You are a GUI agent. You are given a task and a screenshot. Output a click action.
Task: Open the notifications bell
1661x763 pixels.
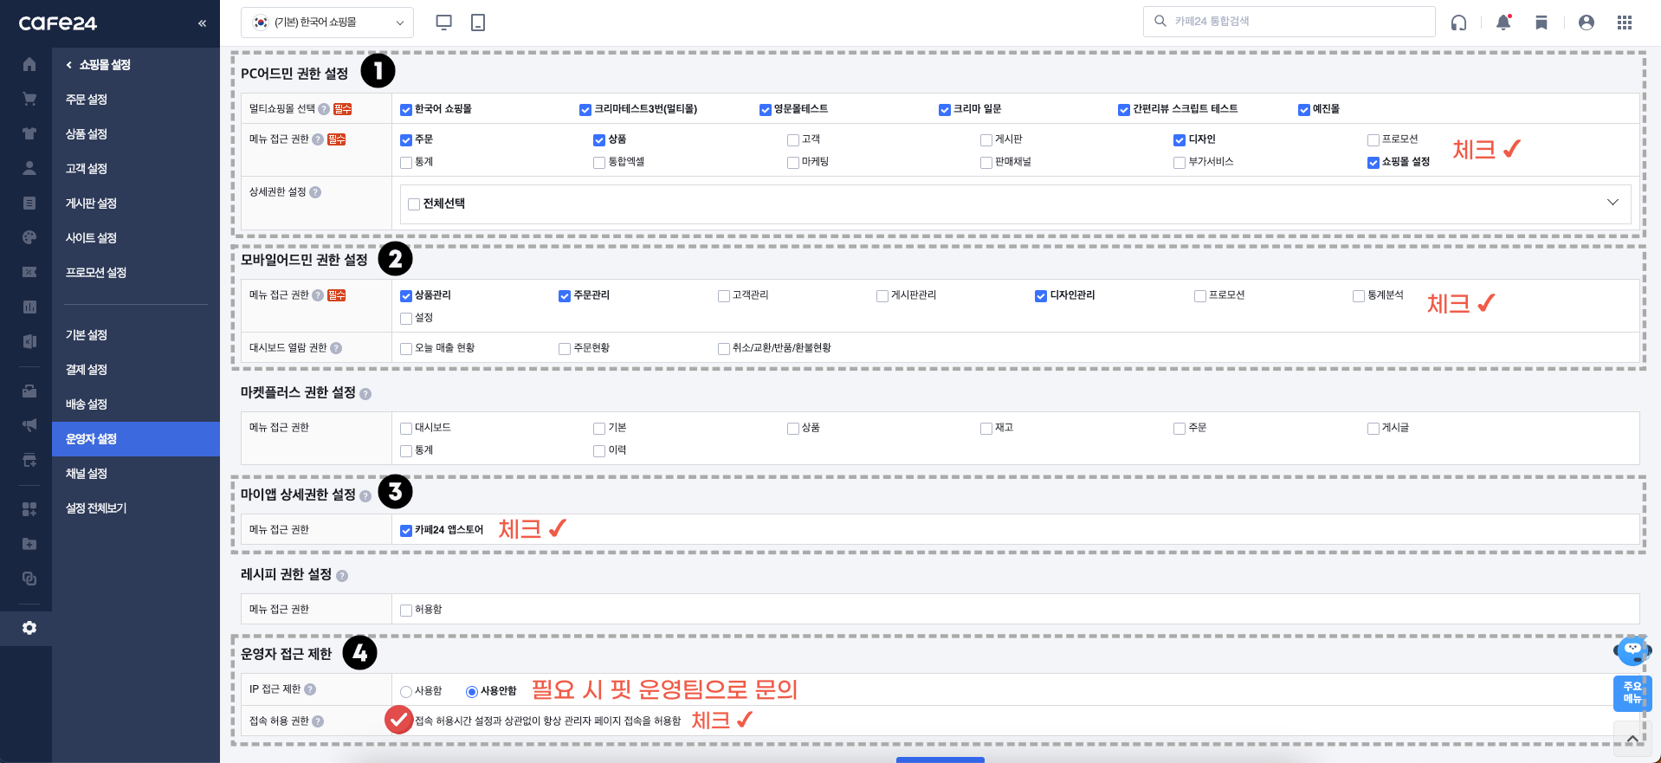tap(1503, 23)
